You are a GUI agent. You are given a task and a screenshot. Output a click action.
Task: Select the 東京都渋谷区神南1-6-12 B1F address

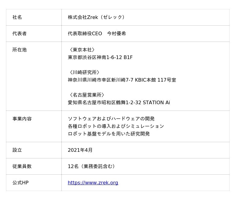click(100, 58)
